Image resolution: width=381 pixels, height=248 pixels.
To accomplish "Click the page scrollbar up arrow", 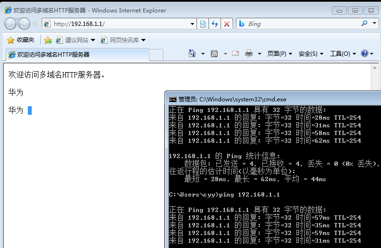I will coord(375,68).
